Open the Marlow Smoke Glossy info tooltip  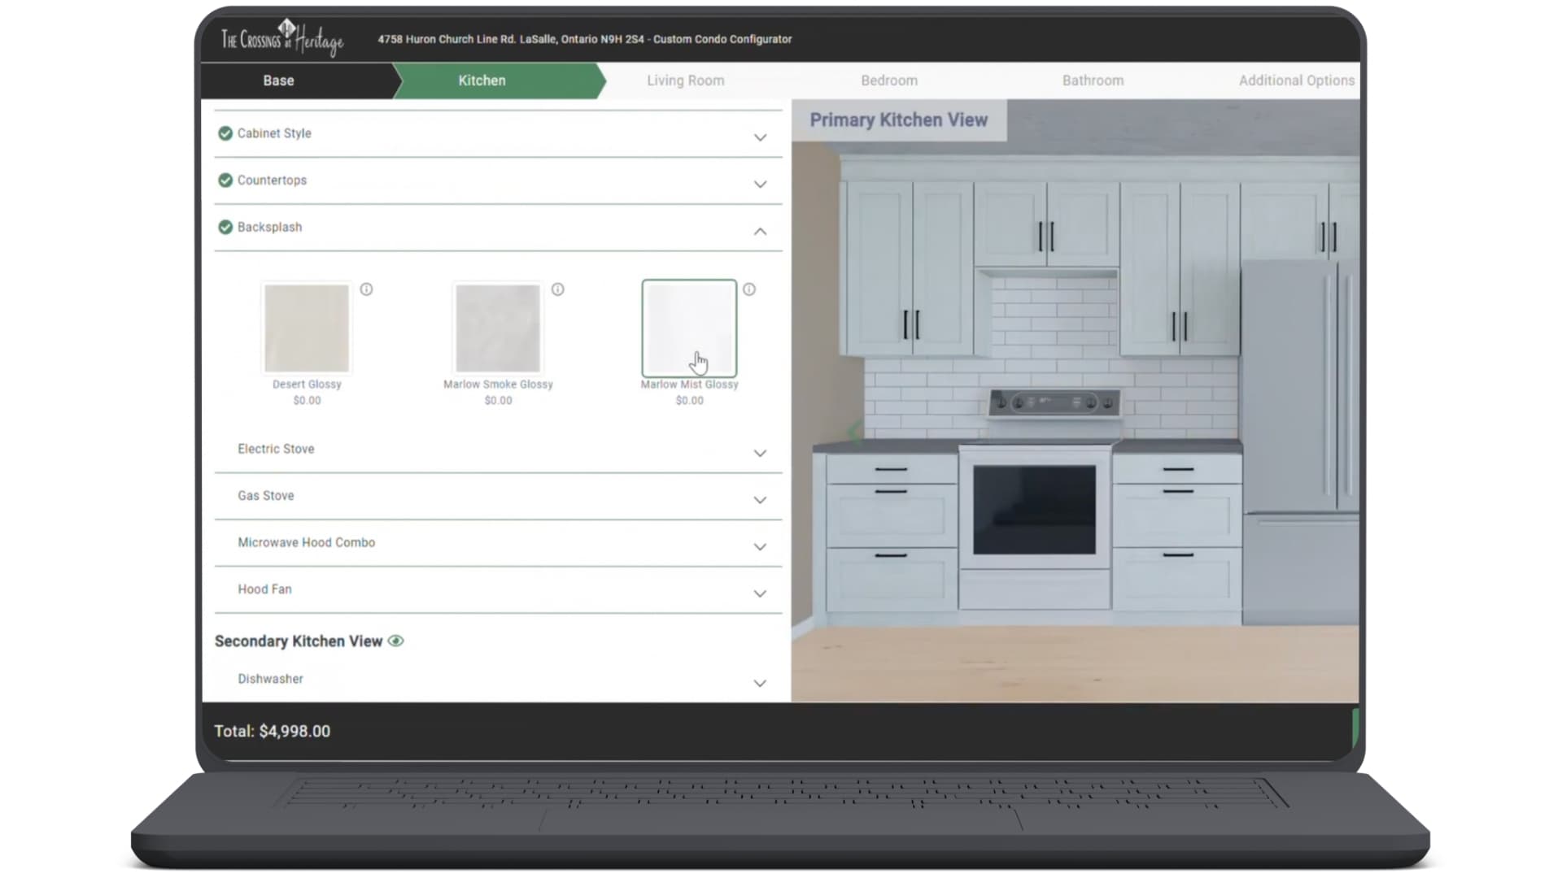(558, 289)
